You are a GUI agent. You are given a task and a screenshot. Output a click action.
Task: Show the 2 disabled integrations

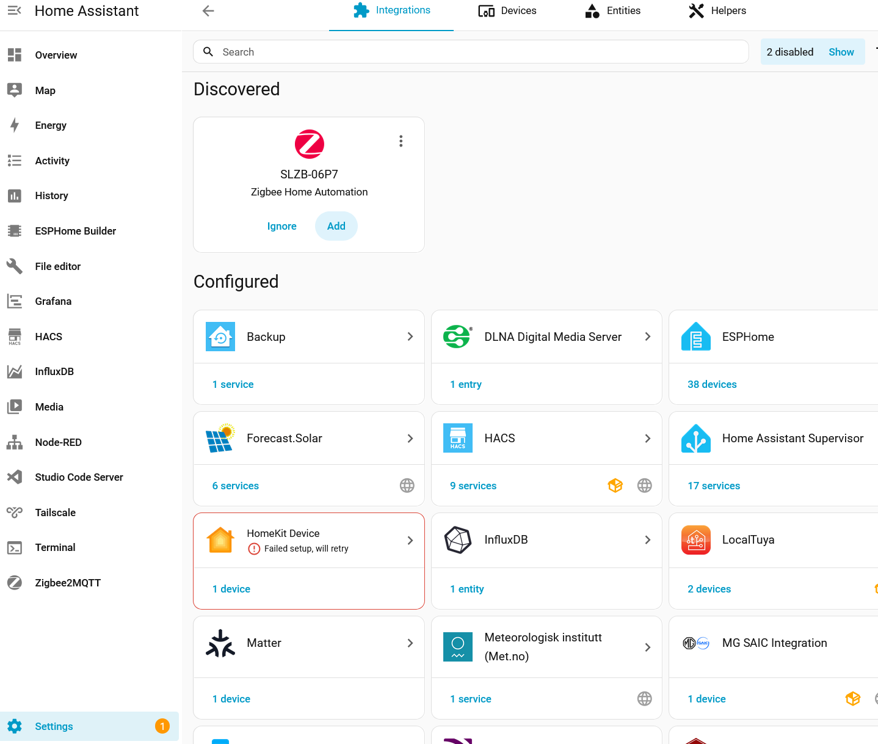pyautogui.click(x=841, y=52)
